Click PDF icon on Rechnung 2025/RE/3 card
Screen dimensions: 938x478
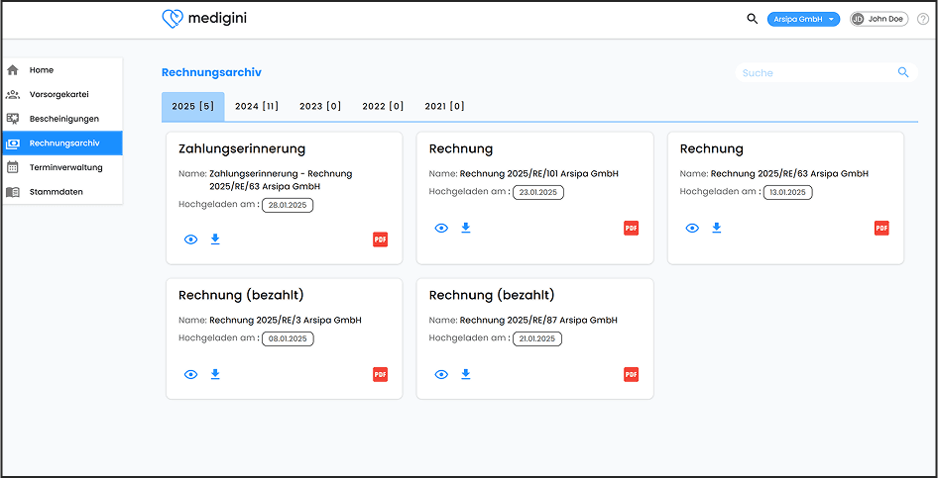coord(381,375)
